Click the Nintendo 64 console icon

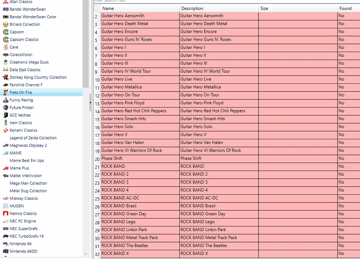click(5, 244)
